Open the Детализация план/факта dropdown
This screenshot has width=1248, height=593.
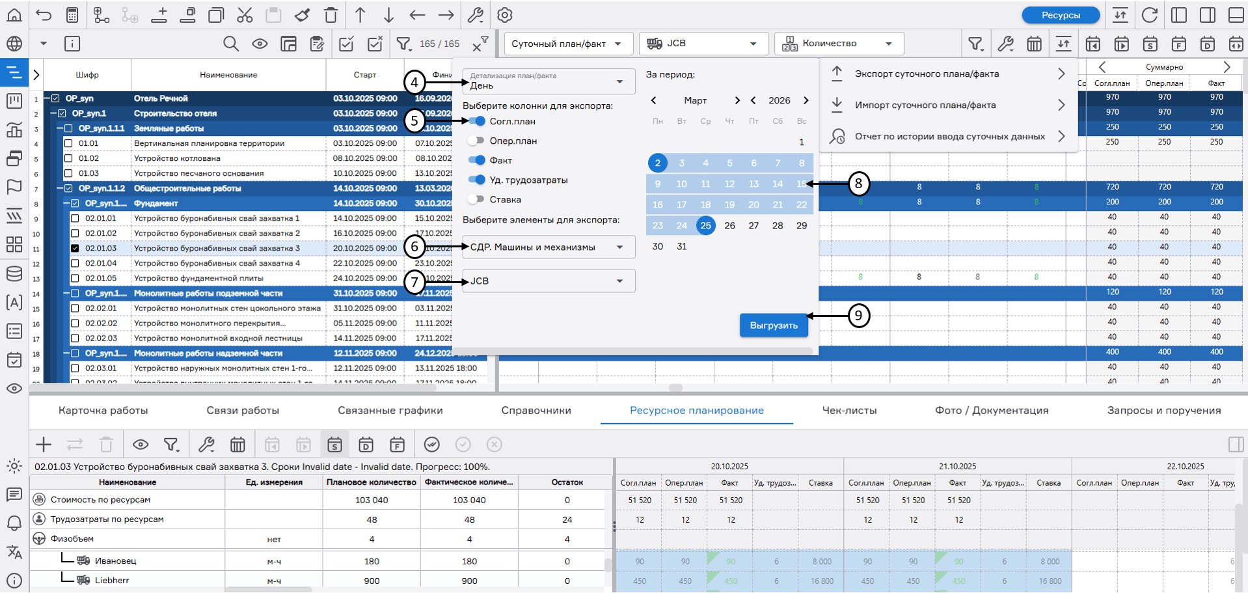tap(548, 81)
